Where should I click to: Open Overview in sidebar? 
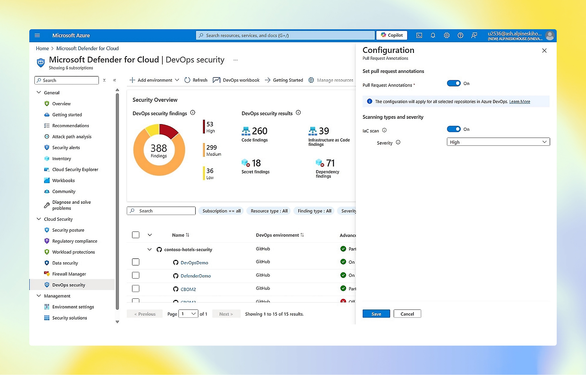61,103
